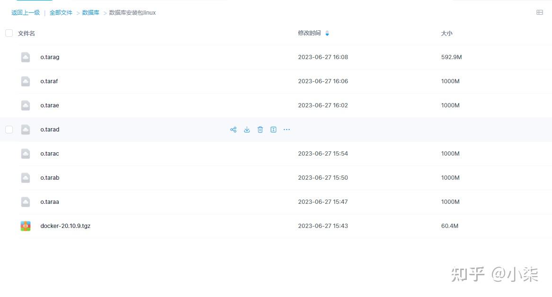Screen dimensions: 552x297
Task: Open file o.tarag
Action: coord(50,57)
